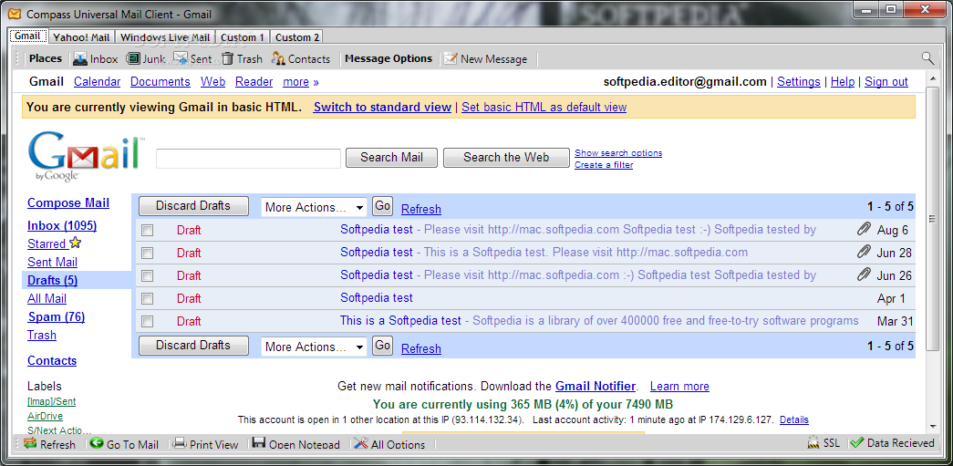This screenshot has width=953, height=466.
Task: Click Sign out link
Action: pyautogui.click(x=886, y=81)
